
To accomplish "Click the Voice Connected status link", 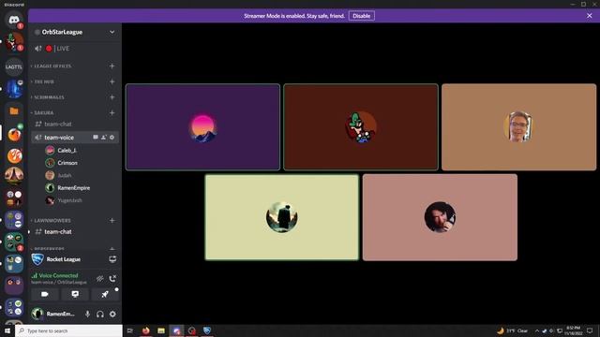I will [x=58, y=275].
